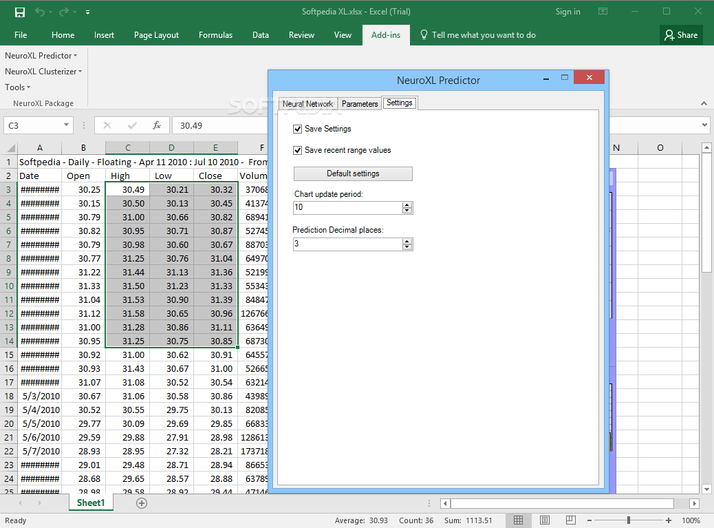Minimize the NeuroXL Predictor dialog
714x528 pixels.
coord(546,78)
